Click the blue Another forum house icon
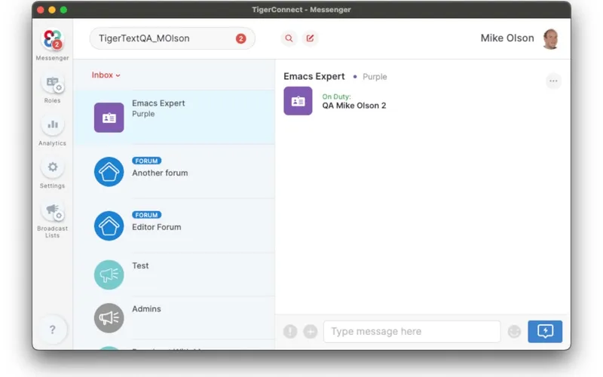603x377 pixels. tap(109, 172)
